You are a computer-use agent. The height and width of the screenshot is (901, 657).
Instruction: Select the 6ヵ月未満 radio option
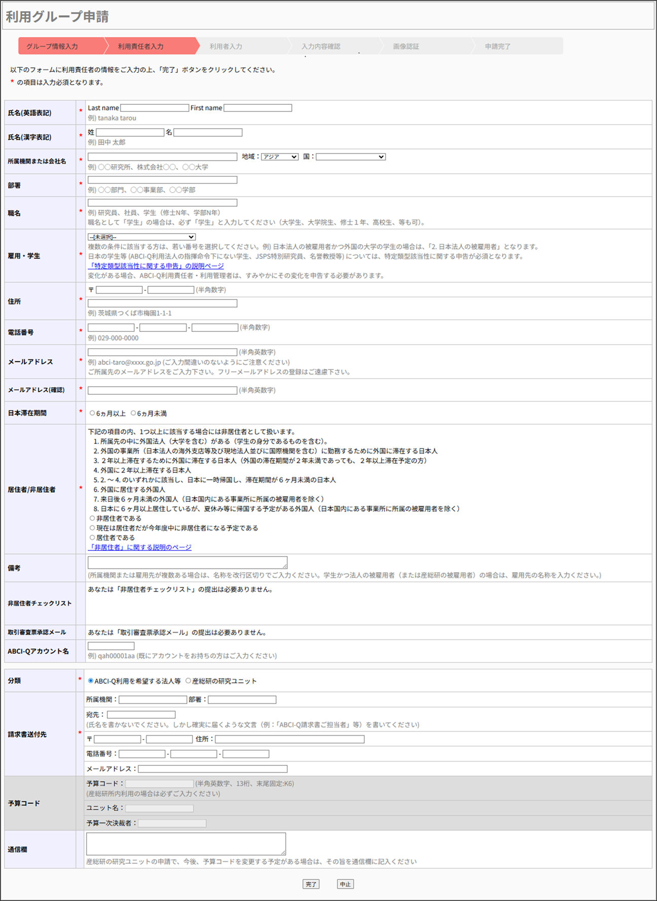click(133, 414)
